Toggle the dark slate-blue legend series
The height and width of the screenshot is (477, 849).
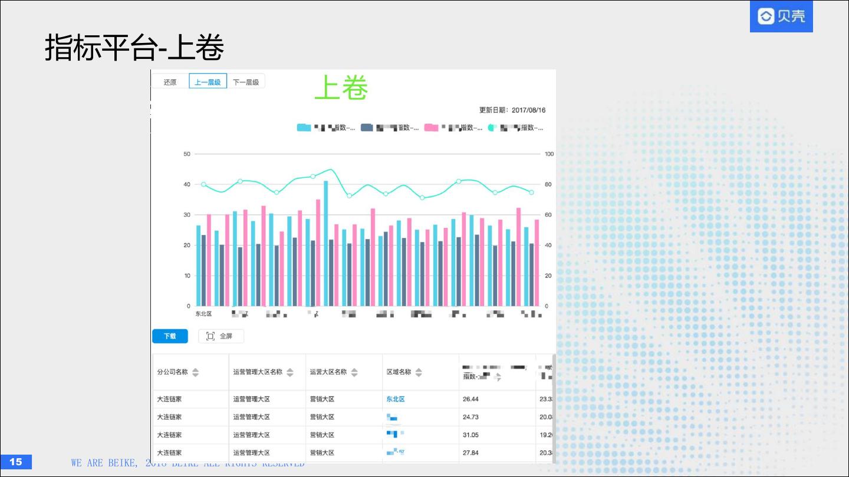(367, 128)
